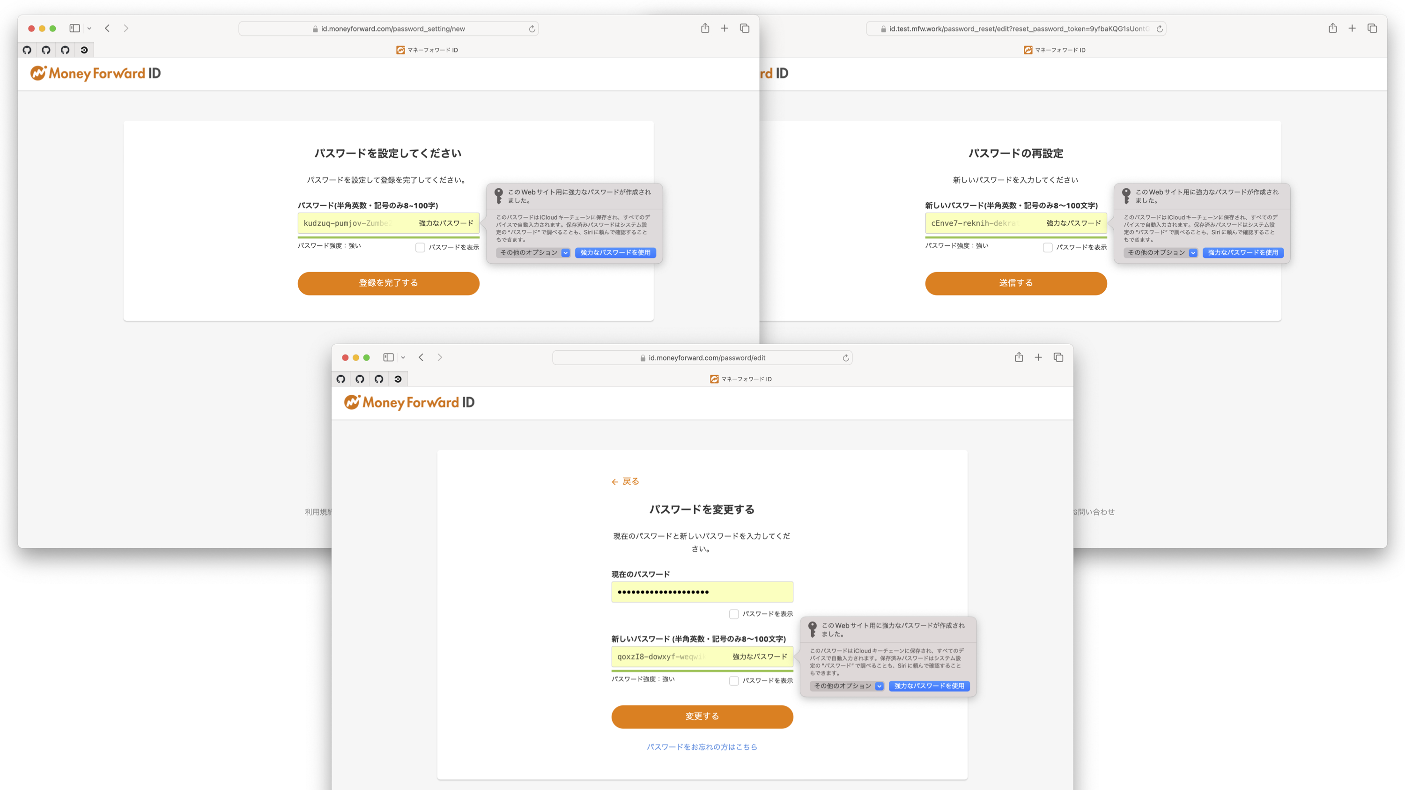1405x790 pixels.
Task: Go forward in password_setting window
Action: [x=126, y=29]
